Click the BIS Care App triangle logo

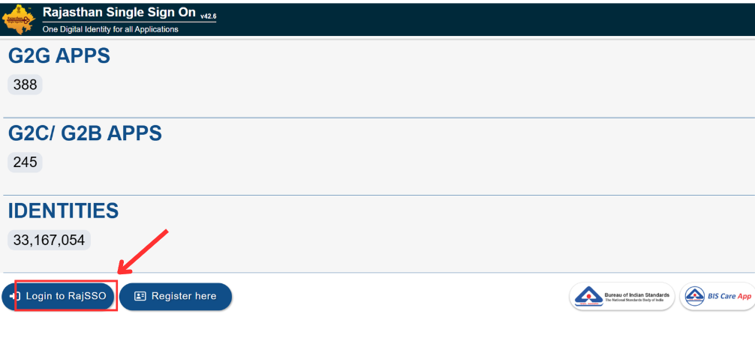pos(696,297)
